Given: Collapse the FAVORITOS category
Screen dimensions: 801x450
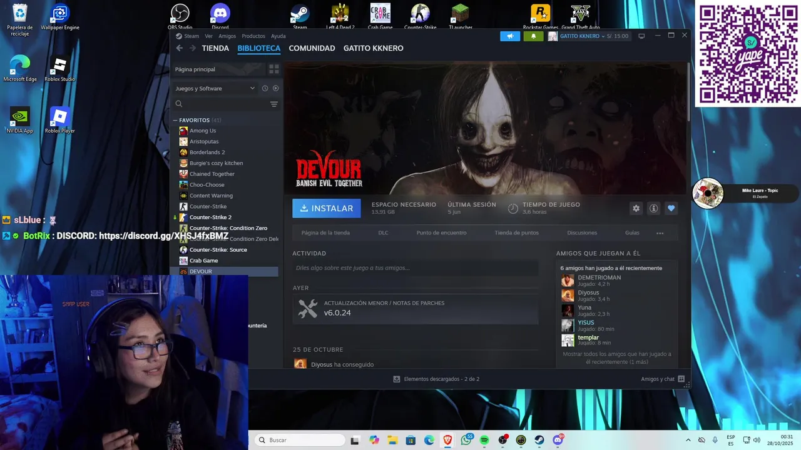Looking at the screenshot, I should [x=175, y=120].
